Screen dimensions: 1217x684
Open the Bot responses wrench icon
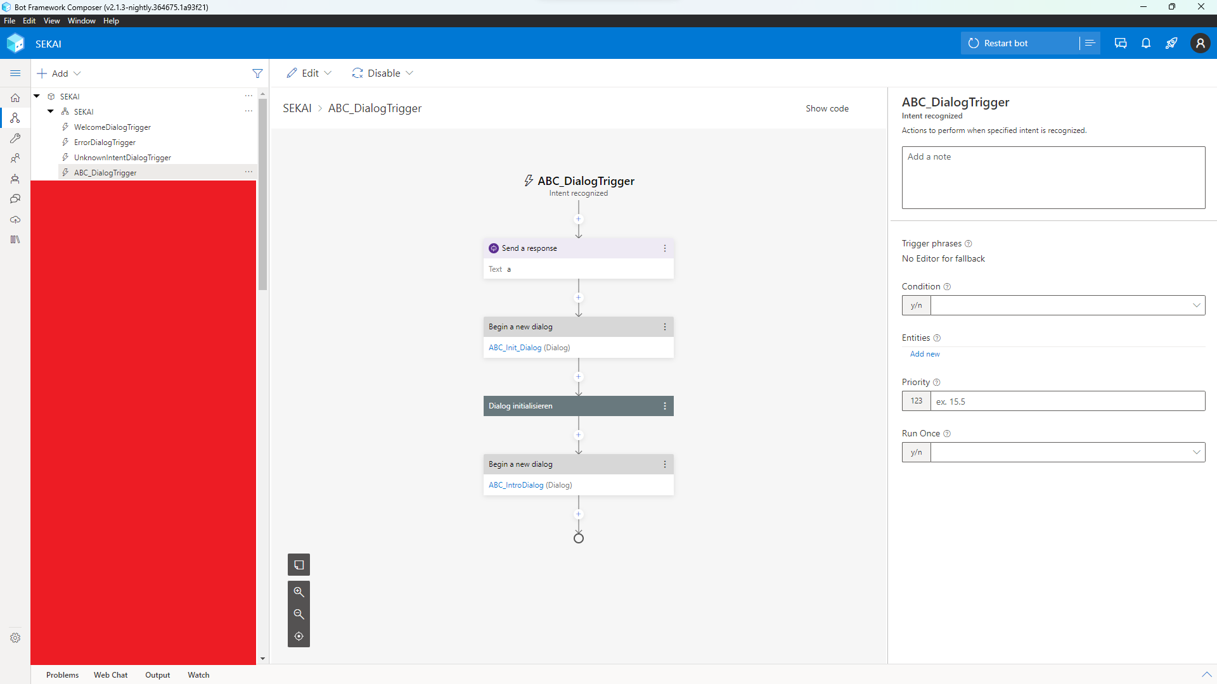click(15, 138)
